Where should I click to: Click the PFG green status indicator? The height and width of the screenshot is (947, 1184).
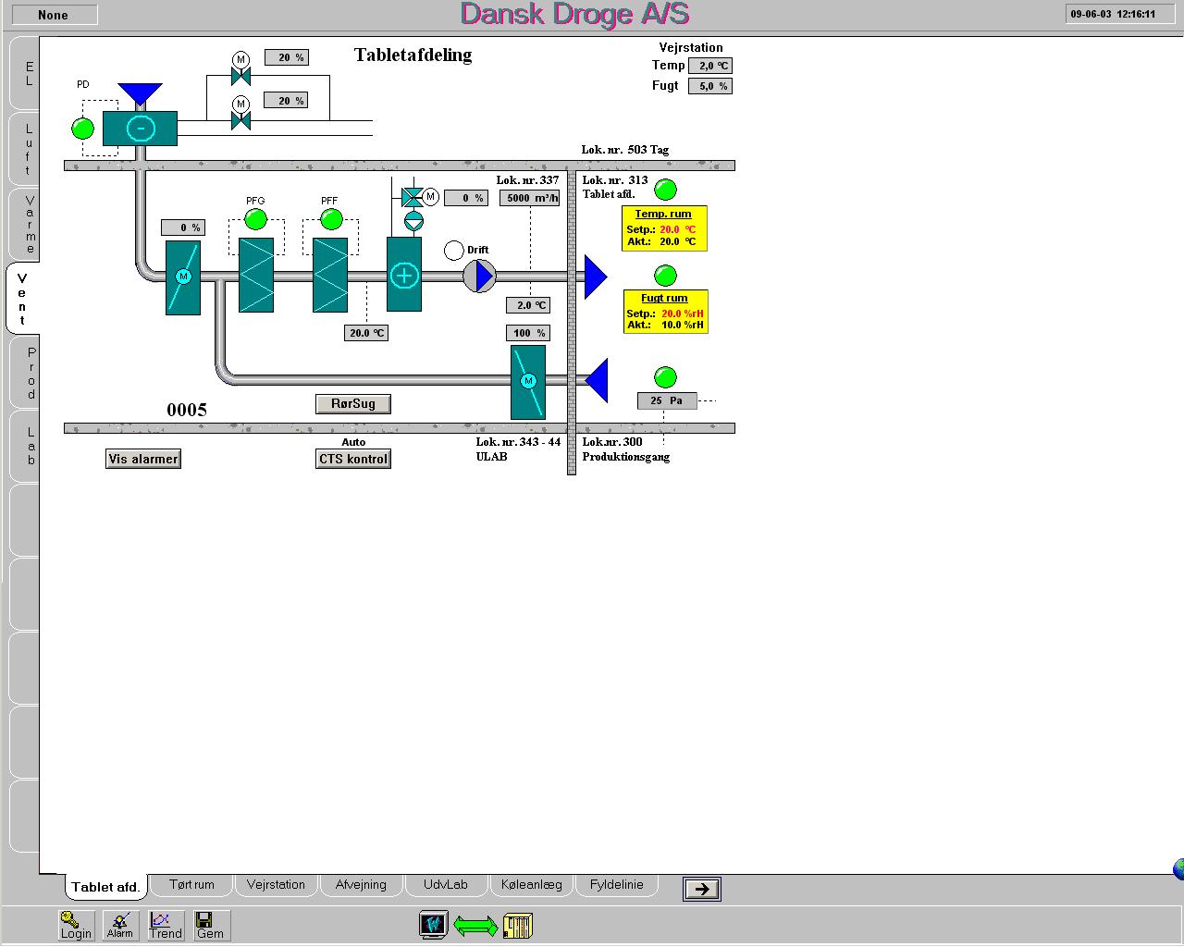(x=255, y=219)
